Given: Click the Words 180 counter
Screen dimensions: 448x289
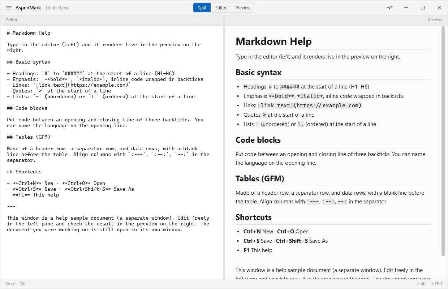Looking at the screenshot, I should pyautogui.click(x=16, y=284).
